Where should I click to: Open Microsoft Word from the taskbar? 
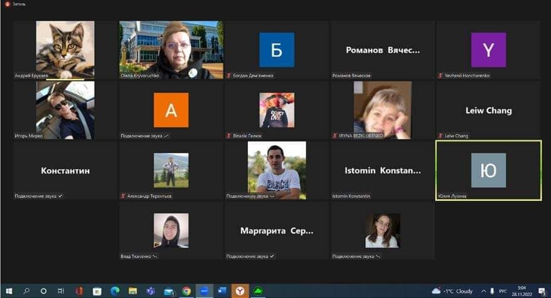[x=222, y=291]
